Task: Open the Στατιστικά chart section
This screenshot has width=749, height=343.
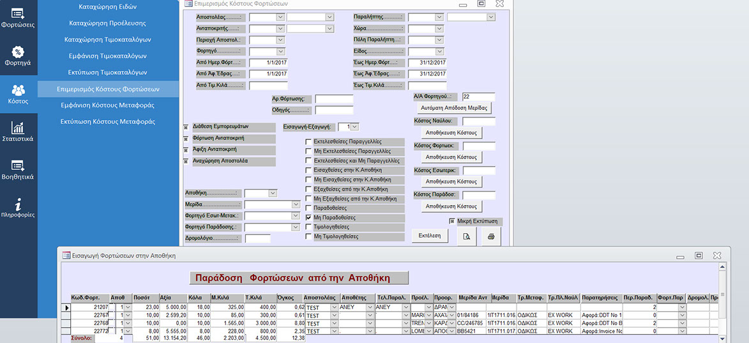Action: pyautogui.click(x=18, y=132)
